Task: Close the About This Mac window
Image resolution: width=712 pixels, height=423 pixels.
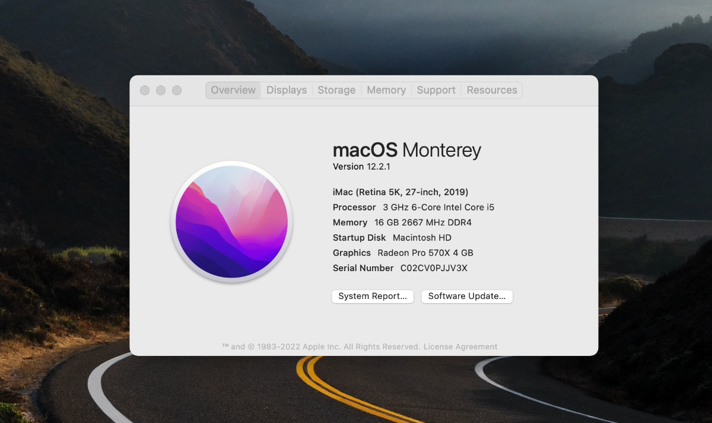Action: pyautogui.click(x=145, y=90)
